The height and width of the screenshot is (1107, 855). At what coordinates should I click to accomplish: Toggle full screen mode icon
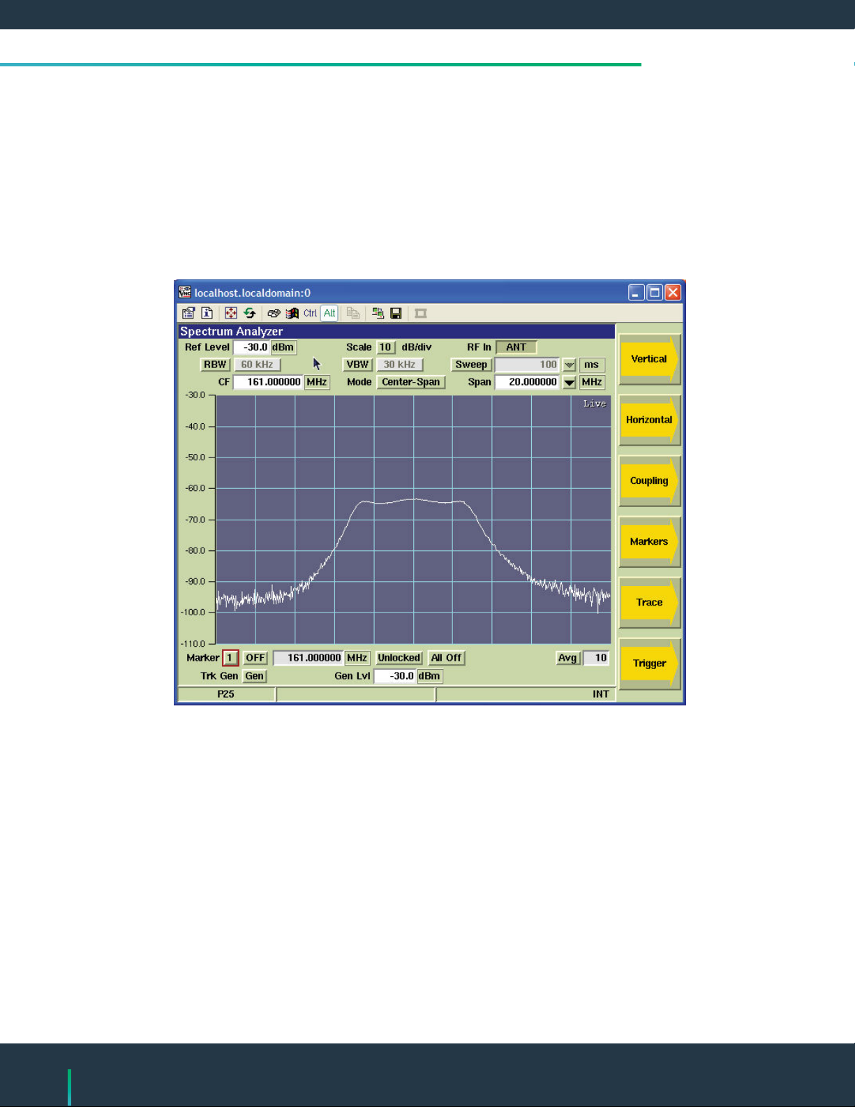pyautogui.click(x=231, y=313)
